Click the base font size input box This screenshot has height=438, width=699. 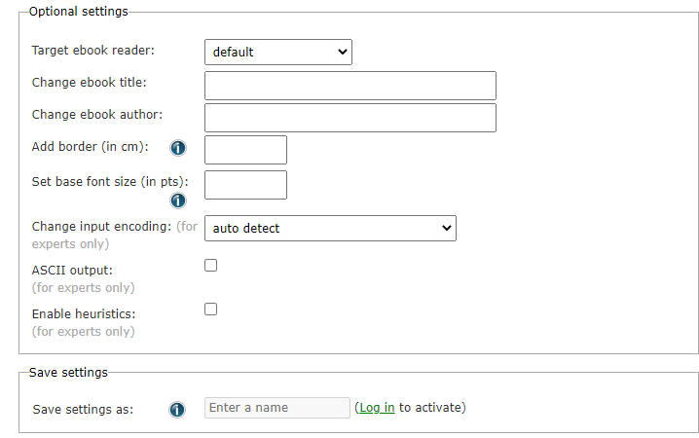click(x=245, y=185)
